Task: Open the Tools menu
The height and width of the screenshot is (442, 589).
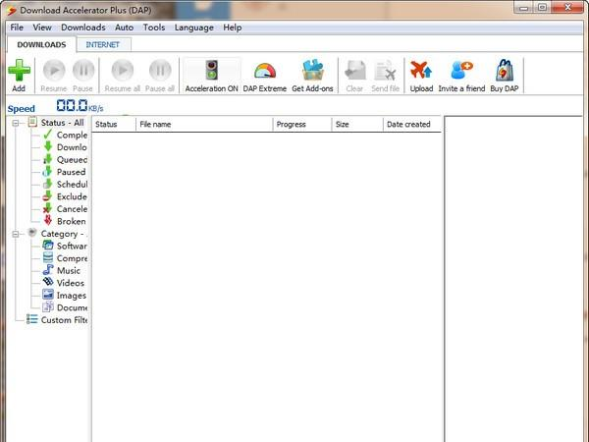Action: pos(154,28)
